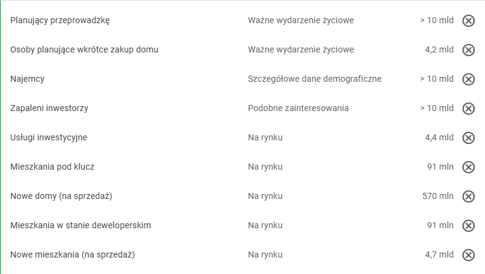Remove the Planujący przeprowadzkę audience segment
The width and height of the screenshot is (485, 274).
[469, 21]
